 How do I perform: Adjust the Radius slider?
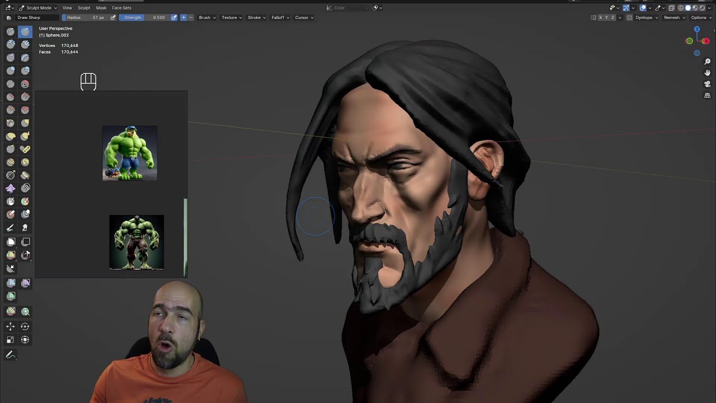coord(85,17)
